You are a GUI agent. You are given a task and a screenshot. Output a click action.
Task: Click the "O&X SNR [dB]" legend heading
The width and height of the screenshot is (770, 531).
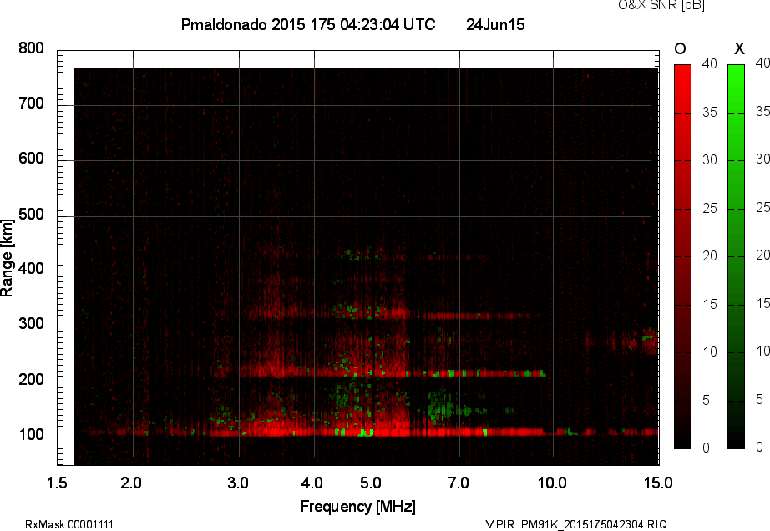tap(661, 5)
